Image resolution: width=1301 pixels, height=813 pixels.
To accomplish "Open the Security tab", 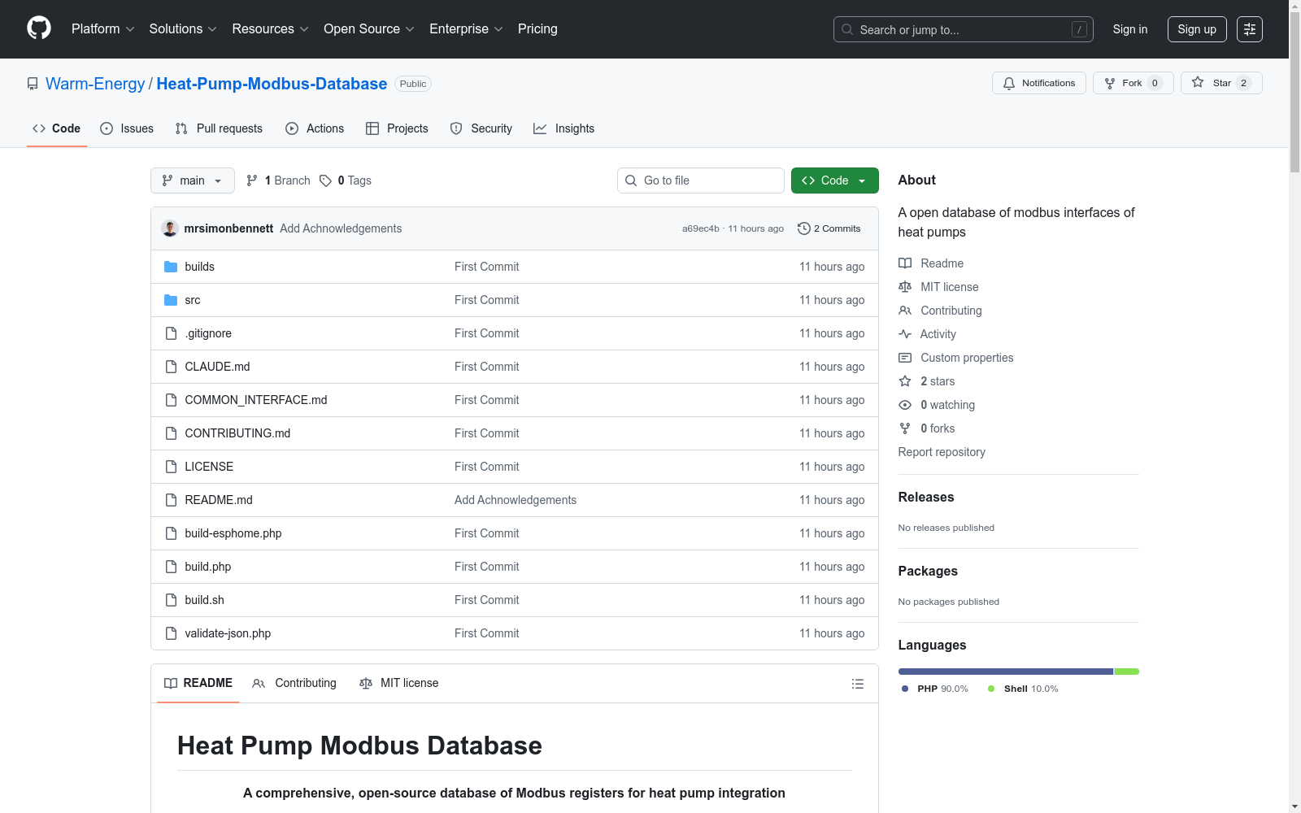I will coord(481,128).
